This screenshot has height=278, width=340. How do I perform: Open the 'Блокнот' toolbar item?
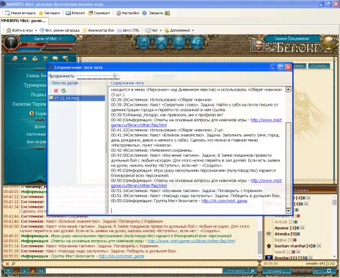click(75, 13)
